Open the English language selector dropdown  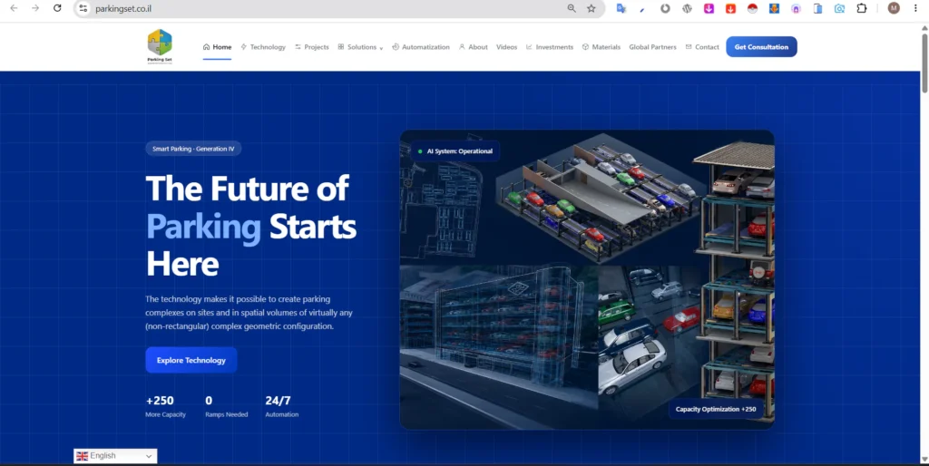[115, 456]
